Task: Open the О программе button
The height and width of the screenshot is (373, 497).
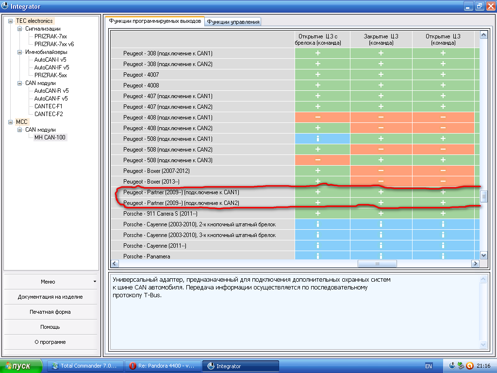Action: [50, 342]
